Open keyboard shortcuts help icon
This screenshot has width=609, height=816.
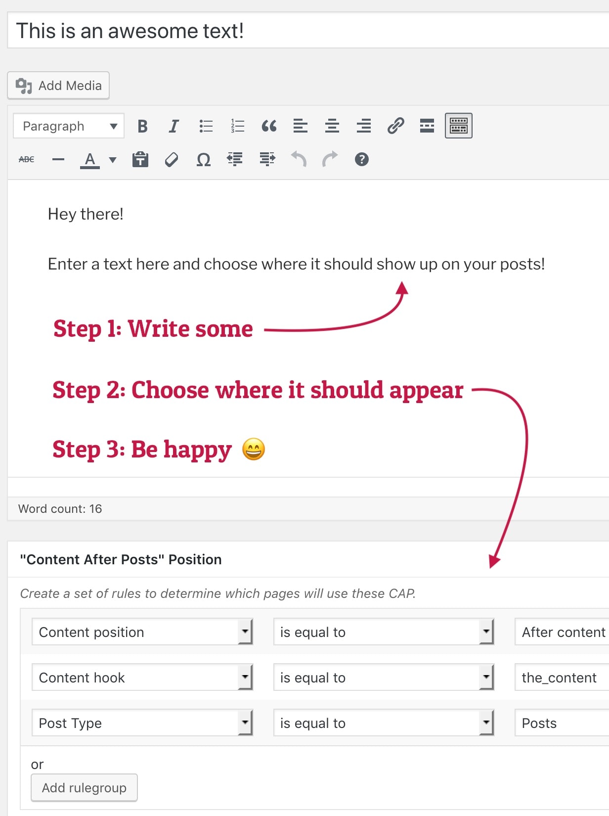pyautogui.click(x=361, y=160)
